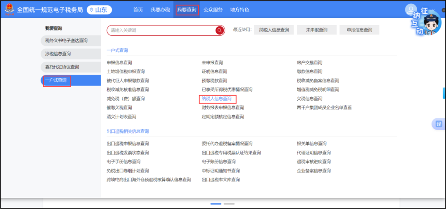
Task: Open the 首页 tab
Action: (x=138, y=10)
